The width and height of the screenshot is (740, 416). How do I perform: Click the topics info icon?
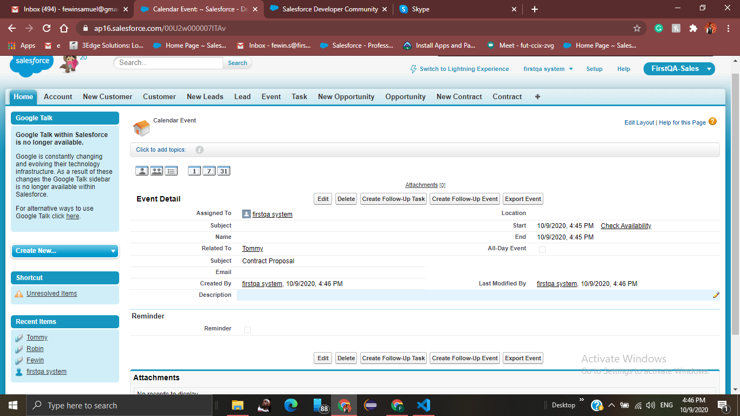point(199,149)
